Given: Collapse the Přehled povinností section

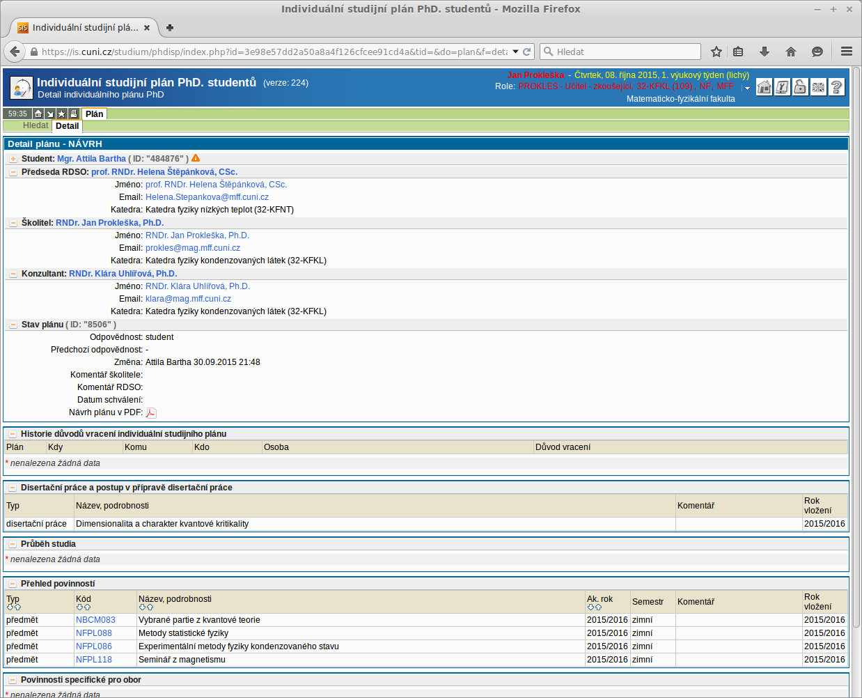Looking at the screenshot, I should click(x=13, y=584).
